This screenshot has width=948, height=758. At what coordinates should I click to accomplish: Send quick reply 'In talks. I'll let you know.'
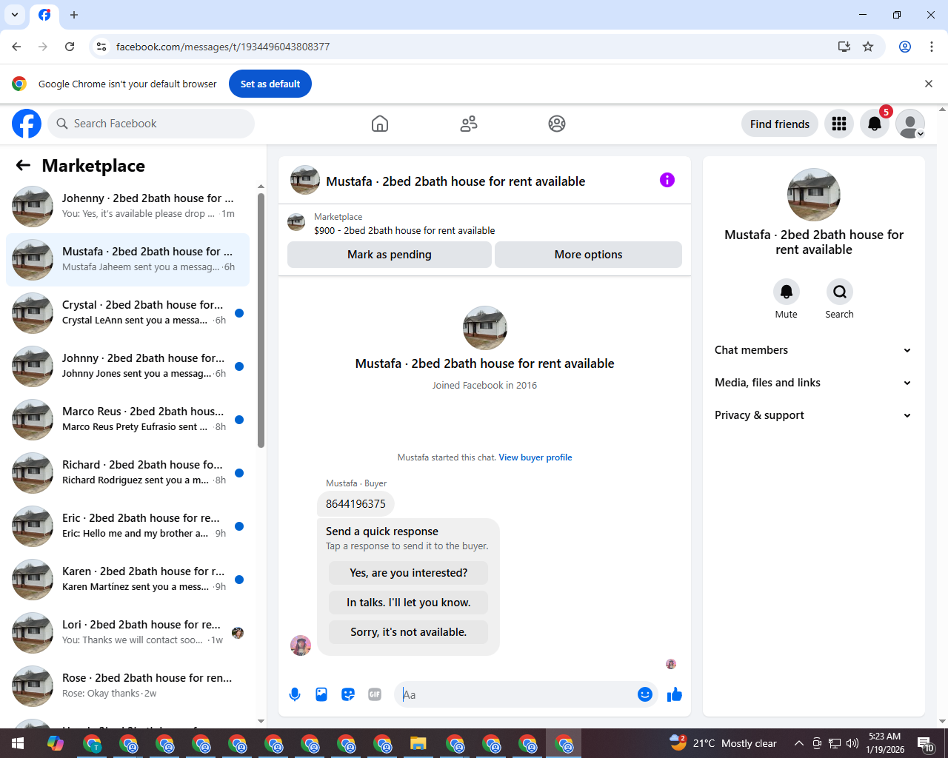click(x=408, y=603)
